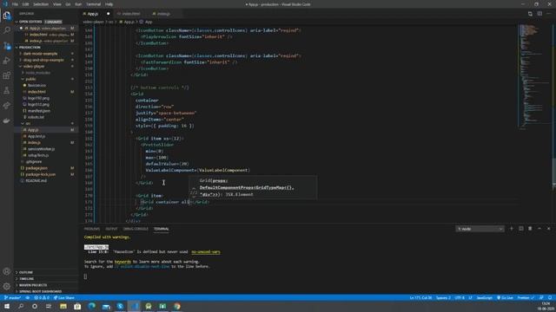Split the editor with the split icon

[x=539, y=14]
